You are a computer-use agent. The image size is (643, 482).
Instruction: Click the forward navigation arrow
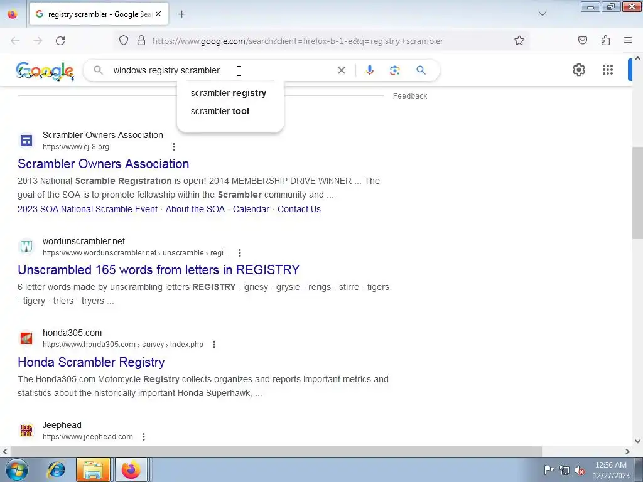38,41
